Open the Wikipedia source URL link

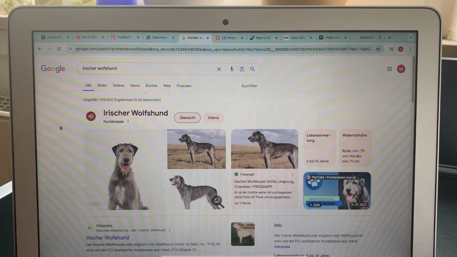[131, 230]
